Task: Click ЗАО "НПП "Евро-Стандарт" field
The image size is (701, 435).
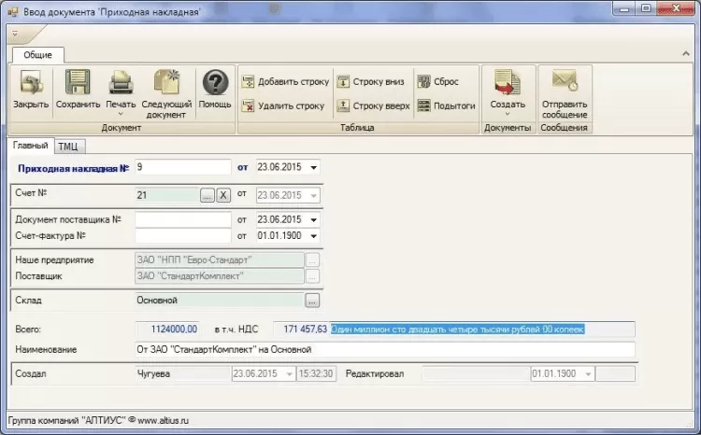Action: tap(219, 260)
